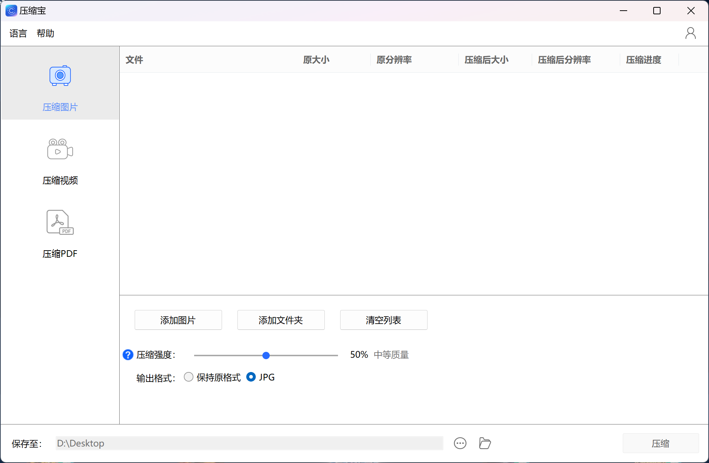Open the user account profile icon
709x463 pixels.
pyautogui.click(x=691, y=33)
